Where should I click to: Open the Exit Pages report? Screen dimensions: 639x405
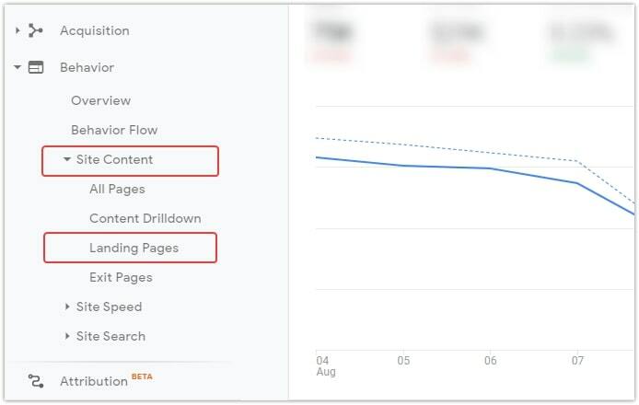pos(121,277)
